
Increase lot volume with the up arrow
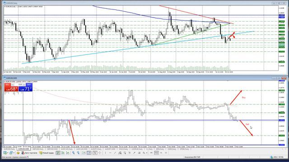coord(24,85)
